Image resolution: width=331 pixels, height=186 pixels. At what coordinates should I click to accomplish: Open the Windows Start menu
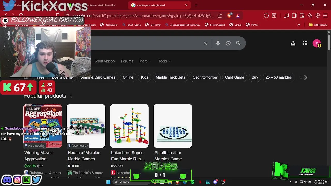coord(108,182)
